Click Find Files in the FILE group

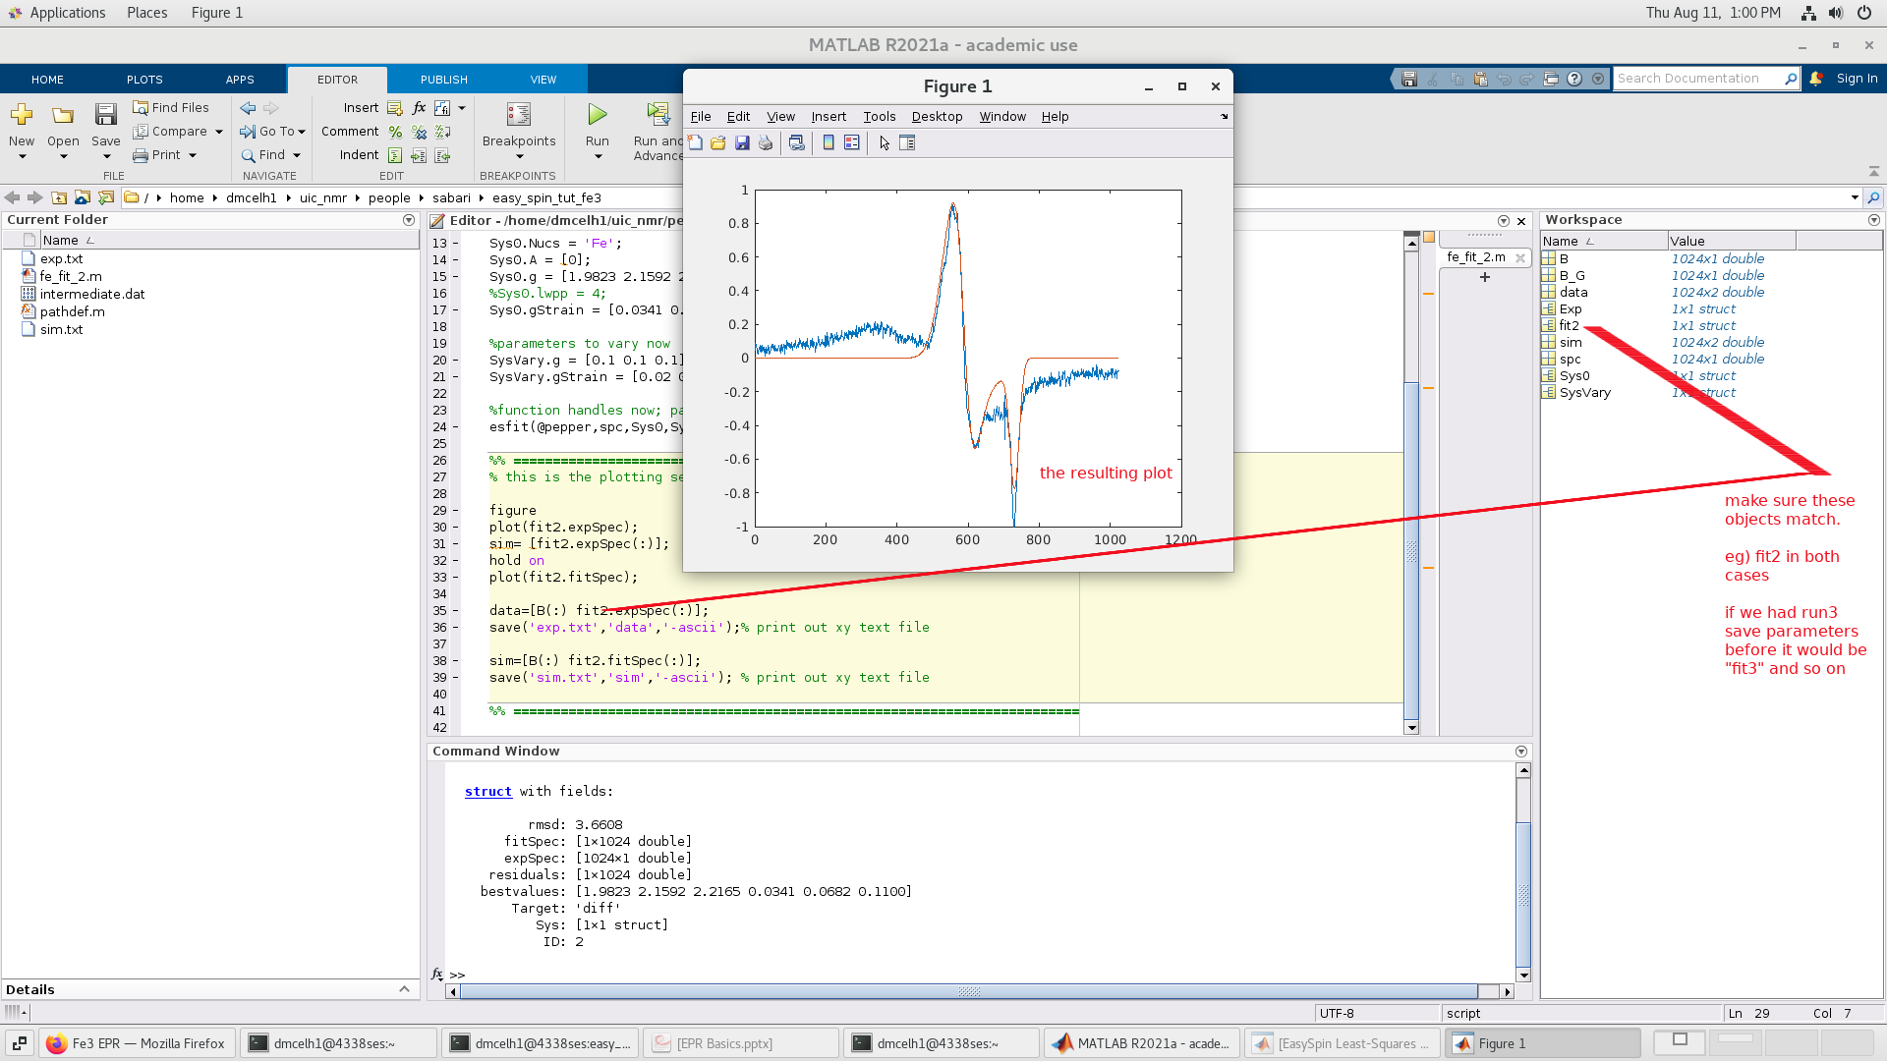coord(171,108)
